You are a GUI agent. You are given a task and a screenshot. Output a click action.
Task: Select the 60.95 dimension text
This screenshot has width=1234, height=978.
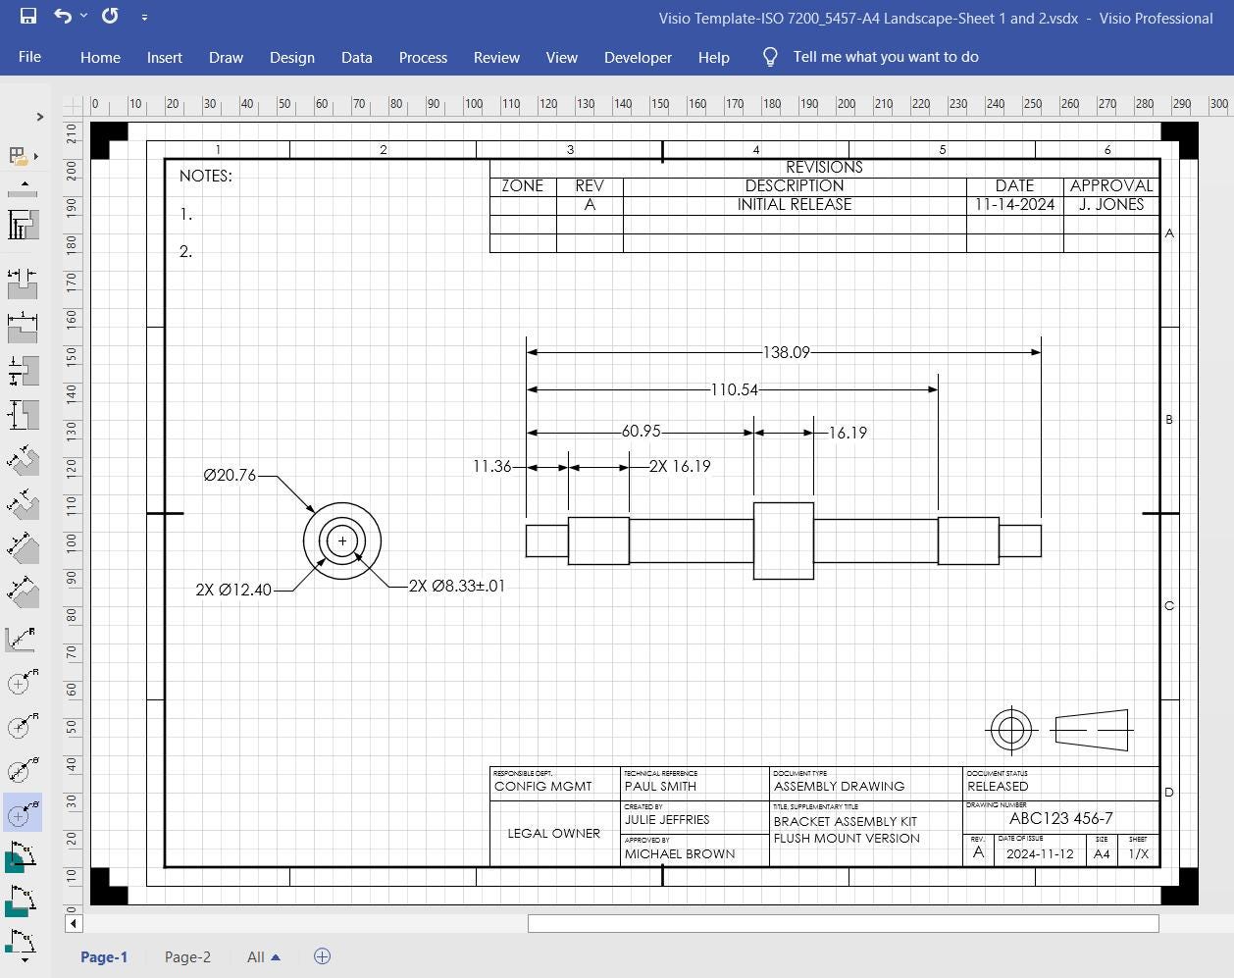click(642, 432)
